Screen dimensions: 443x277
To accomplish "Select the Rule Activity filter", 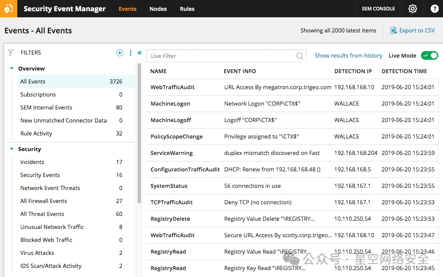I will (77, 133).
